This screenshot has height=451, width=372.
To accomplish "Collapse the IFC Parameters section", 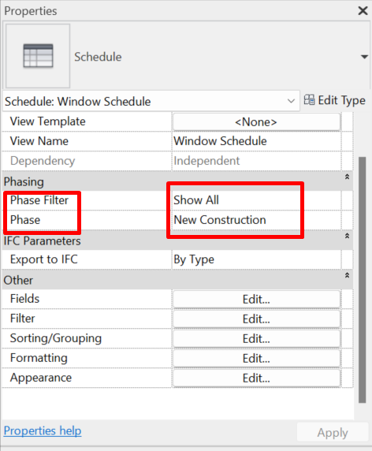I will click(x=347, y=236).
